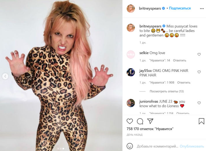Open likes list '758 170 отметок'

(150, 129)
